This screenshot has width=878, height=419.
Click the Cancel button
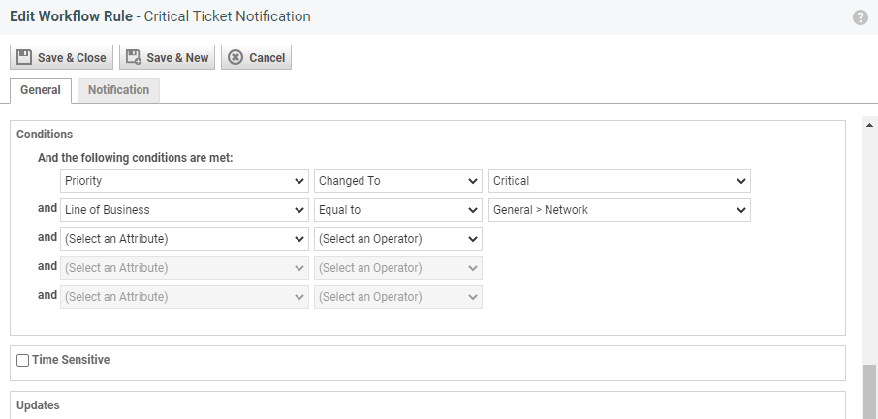(x=256, y=57)
